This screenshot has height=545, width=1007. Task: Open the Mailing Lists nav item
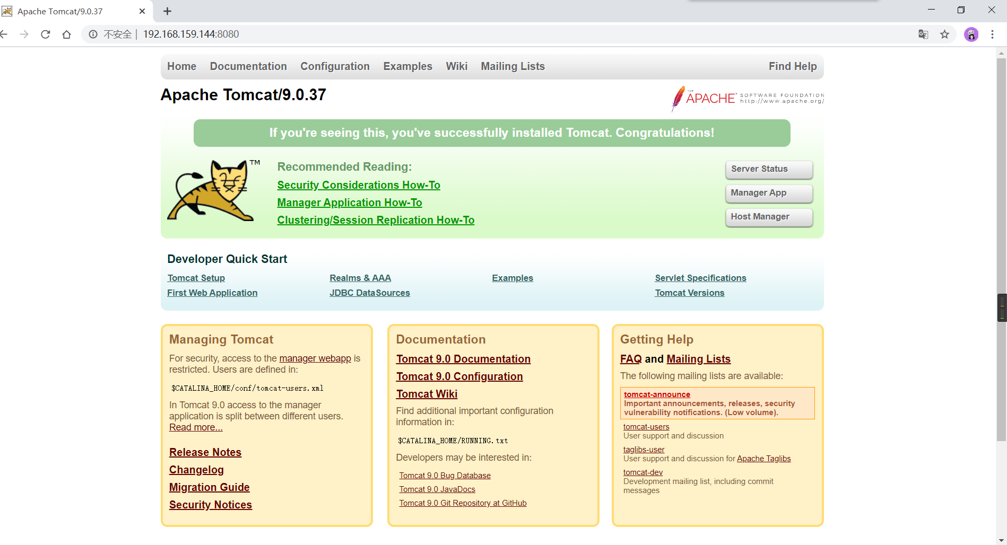point(513,66)
